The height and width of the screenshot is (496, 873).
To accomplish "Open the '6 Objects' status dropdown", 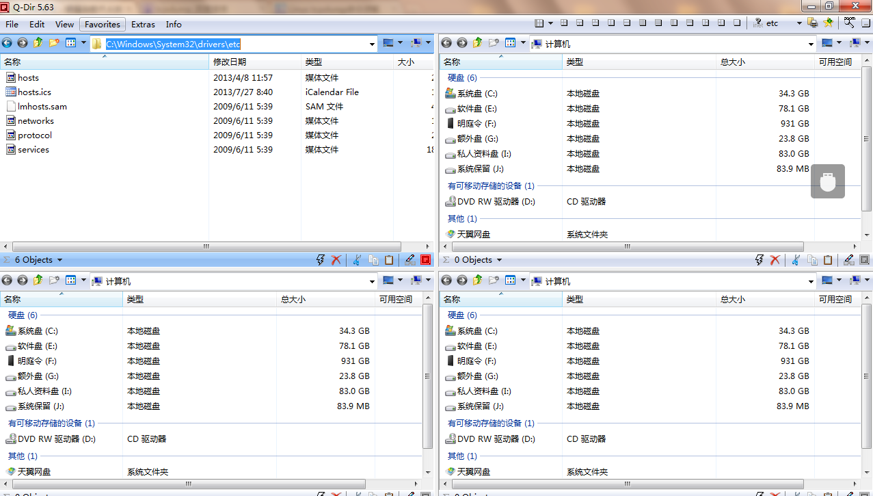I will click(38, 260).
